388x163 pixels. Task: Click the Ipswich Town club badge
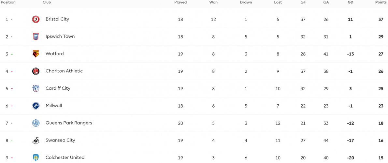point(36,37)
